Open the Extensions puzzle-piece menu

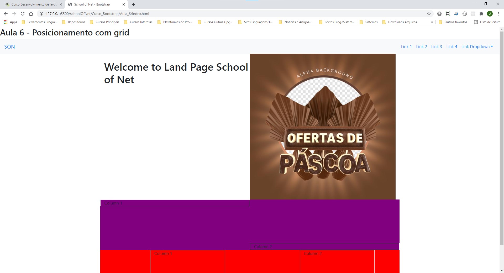coord(481,14)
